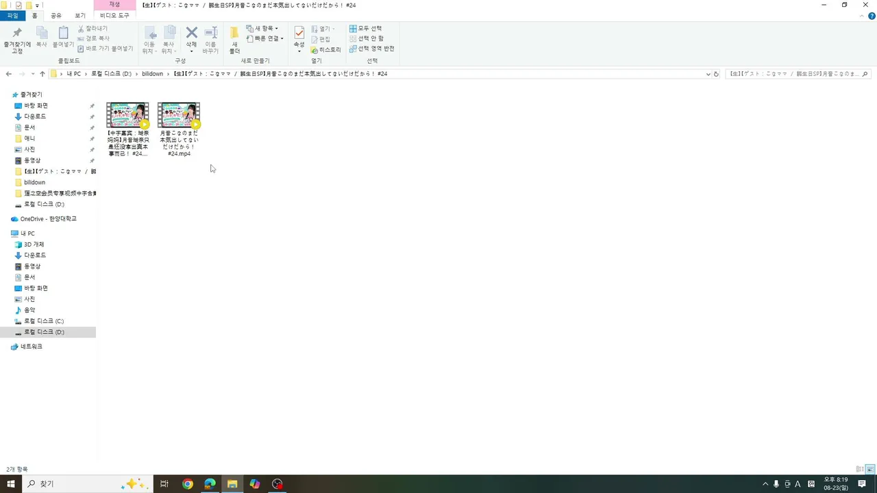Open 음악 (Music) under 내 PC
Screen dimensions: 877x493
[29, 310]
